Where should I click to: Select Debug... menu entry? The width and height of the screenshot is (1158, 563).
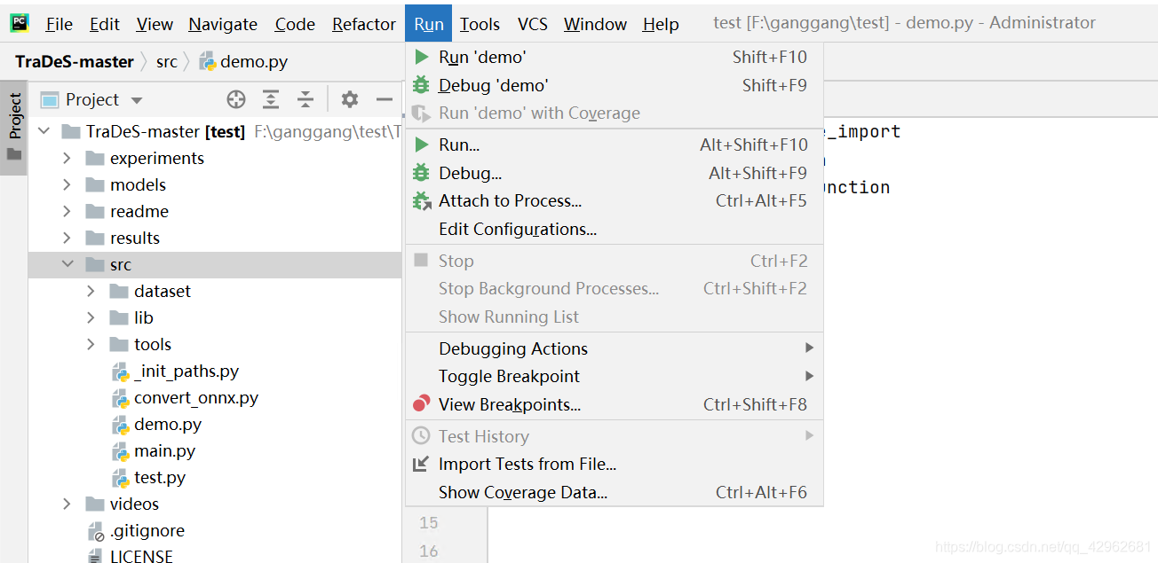tap(615, 173)
